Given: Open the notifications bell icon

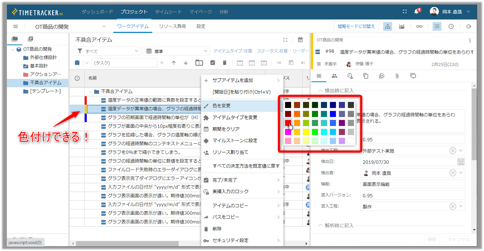Looking at the screenshot, I should (416, 12).
